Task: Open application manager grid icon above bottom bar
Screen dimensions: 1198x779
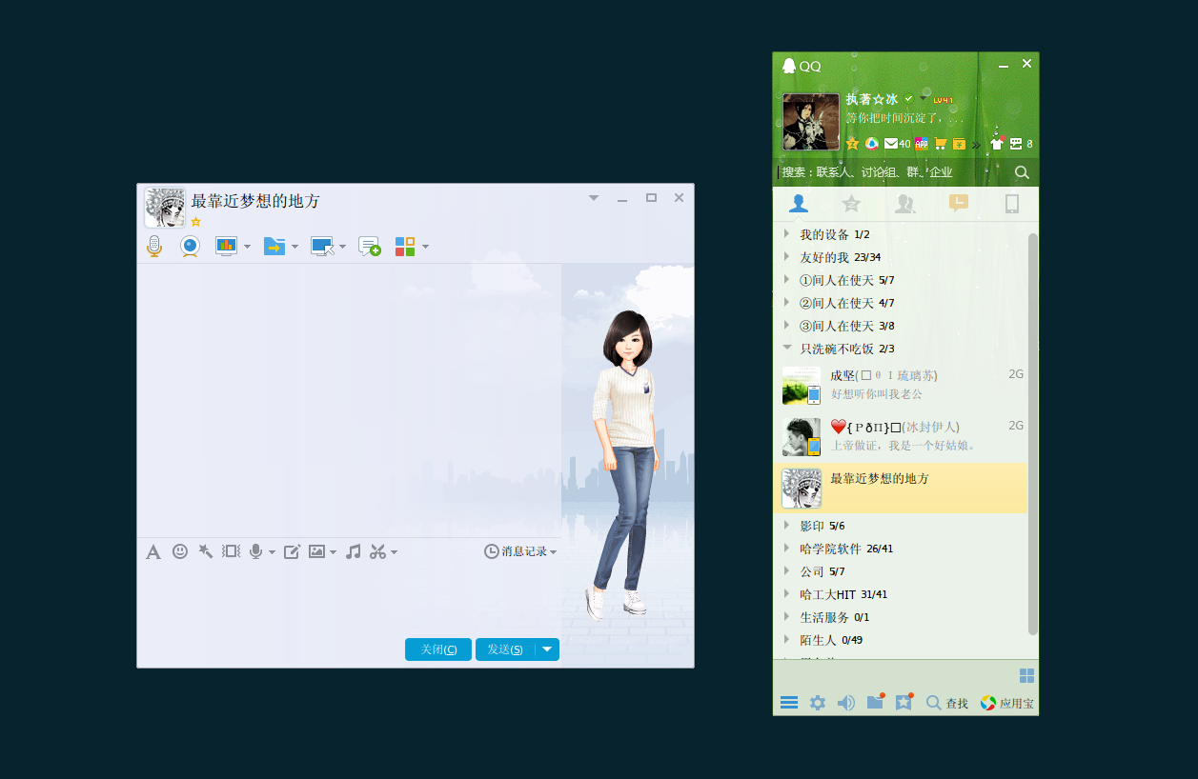Action: (x=1026, y=675)
